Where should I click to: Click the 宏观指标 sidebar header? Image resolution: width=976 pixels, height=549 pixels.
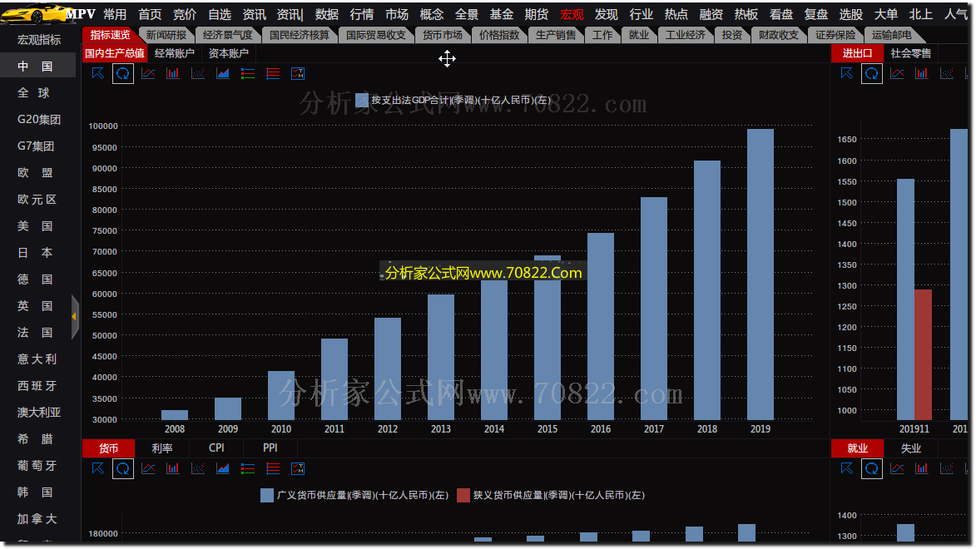38,40
